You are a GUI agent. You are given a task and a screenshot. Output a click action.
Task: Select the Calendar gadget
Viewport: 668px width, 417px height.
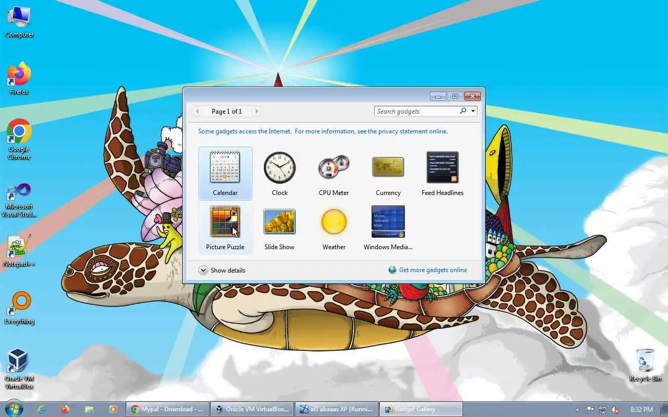coord(225,174)
